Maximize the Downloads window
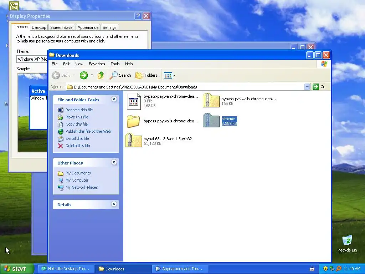365x274 pixels. (318, 55)
